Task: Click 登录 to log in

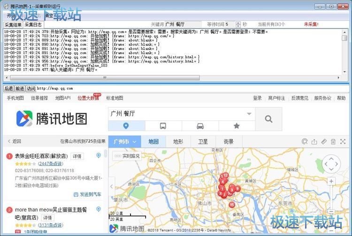Action: 257,98
